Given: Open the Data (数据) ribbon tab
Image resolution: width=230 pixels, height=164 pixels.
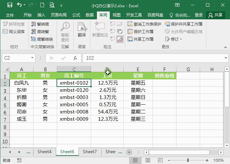Looking at the screenshot, I should (89, 15).
